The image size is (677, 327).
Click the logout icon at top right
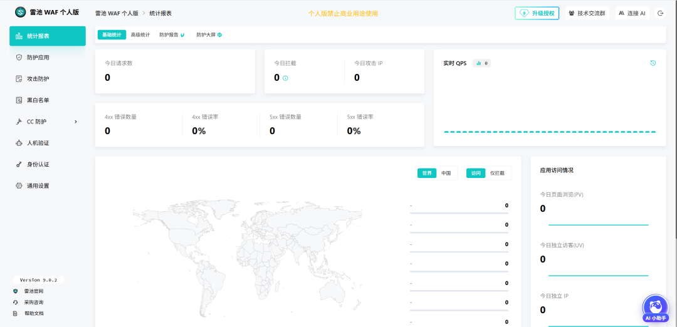pos(660,13)
